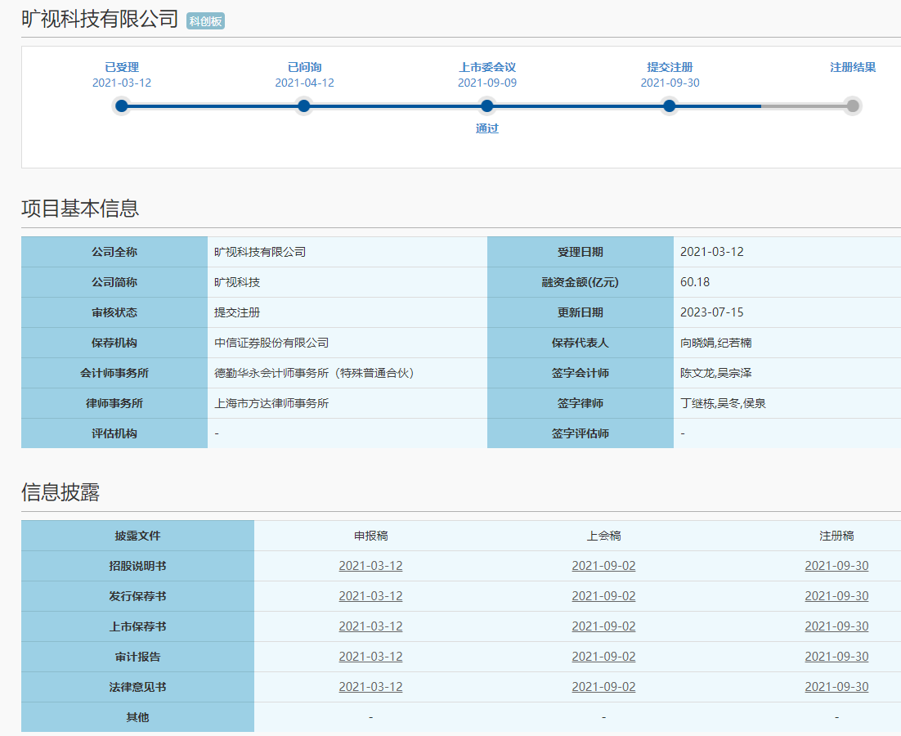
Task: Open 招股说明书 上会稿 dated 2021-09-02
Action: [603, 566]
